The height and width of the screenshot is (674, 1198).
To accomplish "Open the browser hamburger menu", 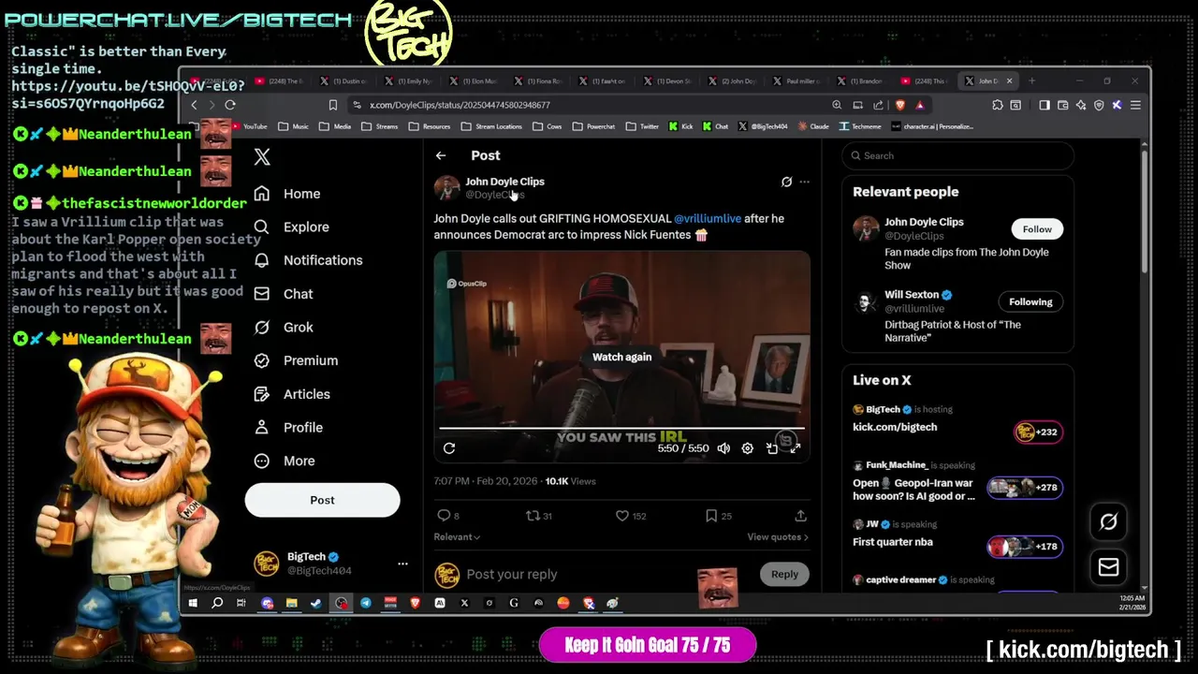I will pyautogui.click(x=1135, y=105).
